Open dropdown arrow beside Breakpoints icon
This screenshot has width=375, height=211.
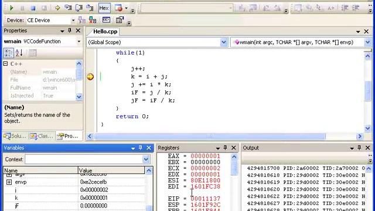[x=127, y=8]
